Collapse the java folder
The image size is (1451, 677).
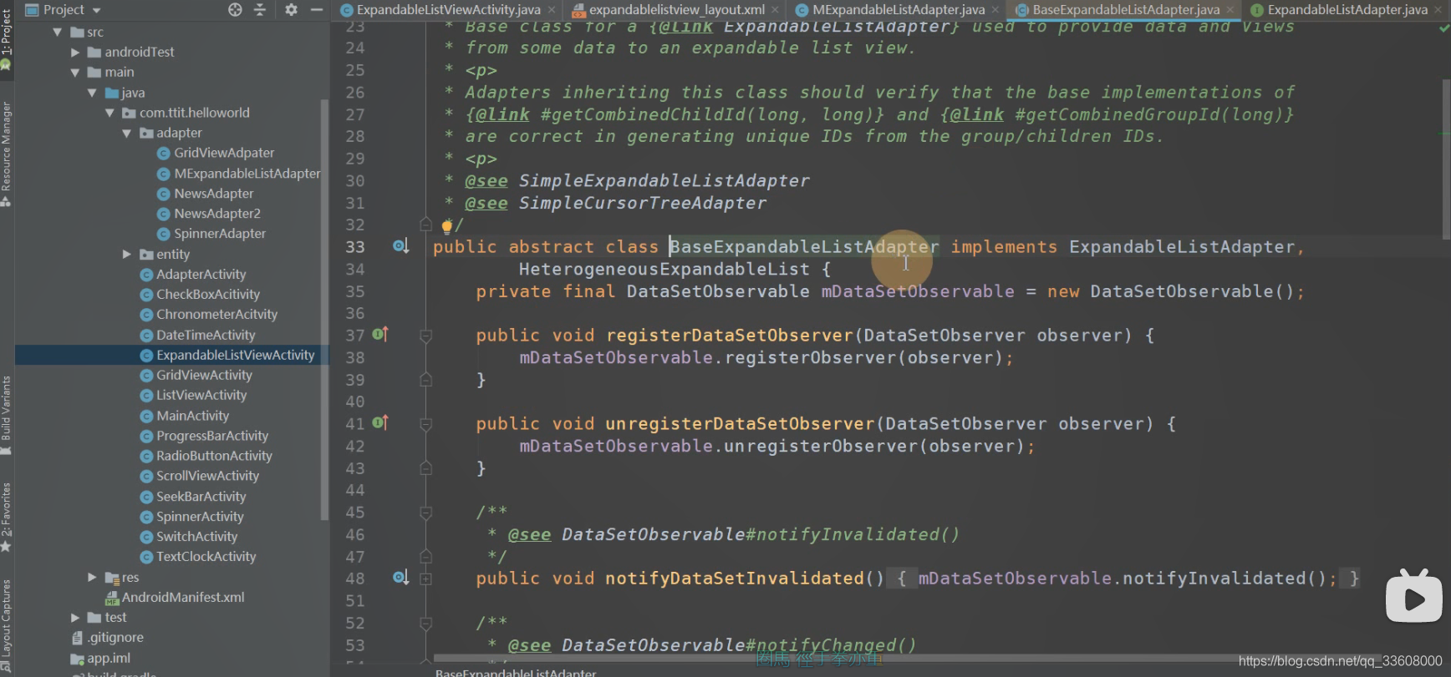click(x=92, y=93)
